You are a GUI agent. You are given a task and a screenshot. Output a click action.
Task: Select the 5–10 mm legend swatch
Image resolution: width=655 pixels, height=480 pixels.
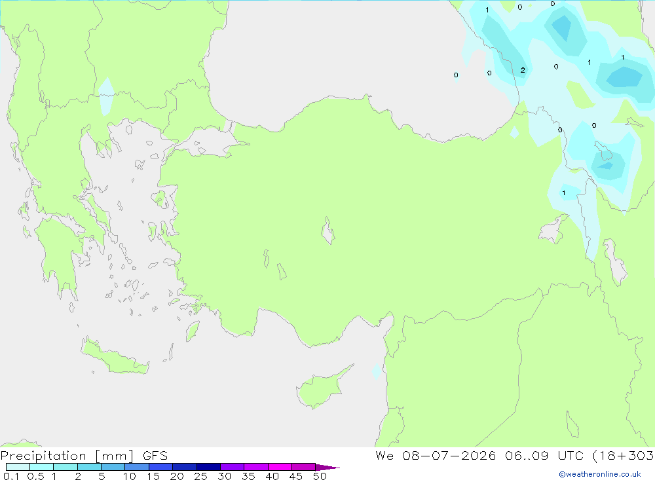point(113,467)
